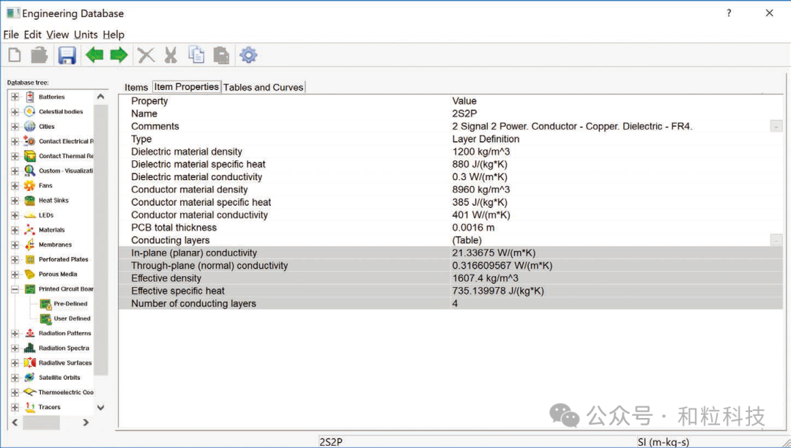Screen dimensions: 791x448
Task: Expand the Contact Electrical Resistances node
Action: click(15, 141)
